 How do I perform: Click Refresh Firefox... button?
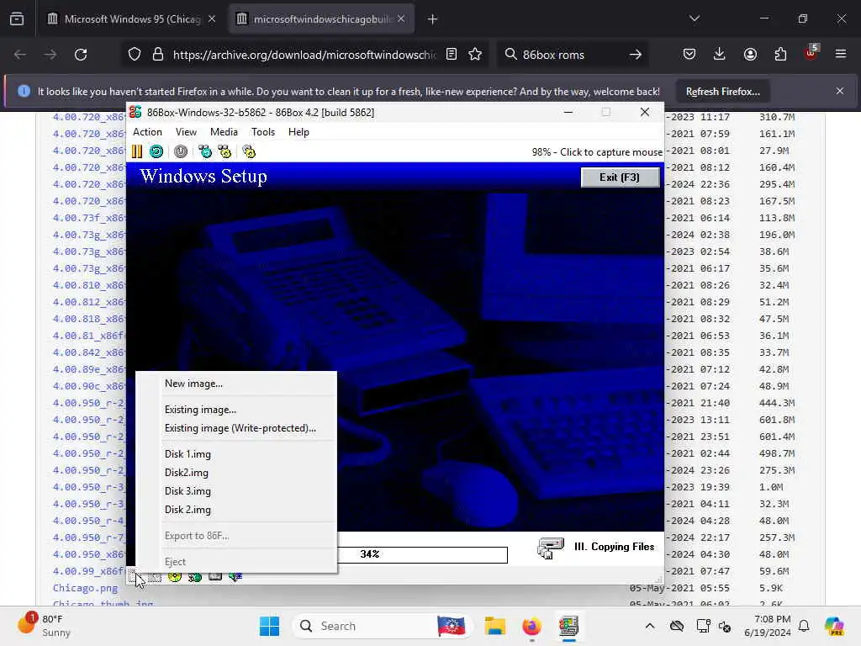(x=722, y=91)
